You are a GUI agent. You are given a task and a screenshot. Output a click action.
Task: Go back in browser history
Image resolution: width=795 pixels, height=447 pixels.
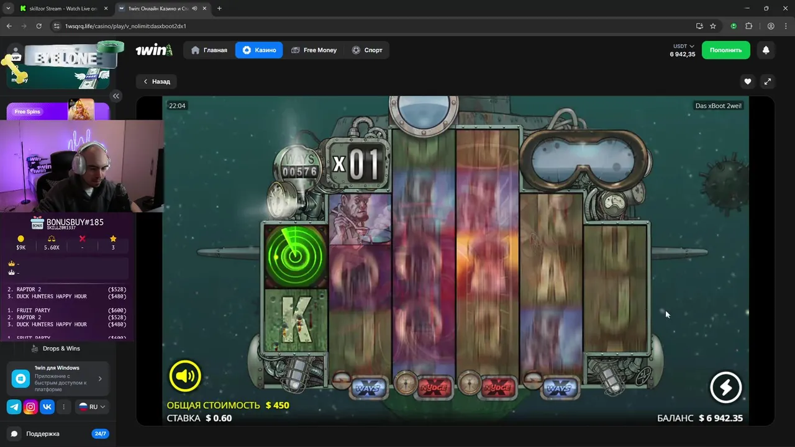click(9, 26)
